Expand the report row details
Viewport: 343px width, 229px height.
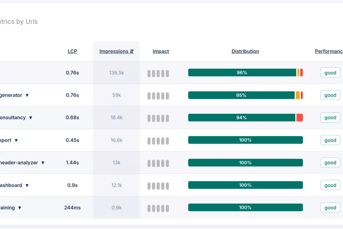point(16,140)
